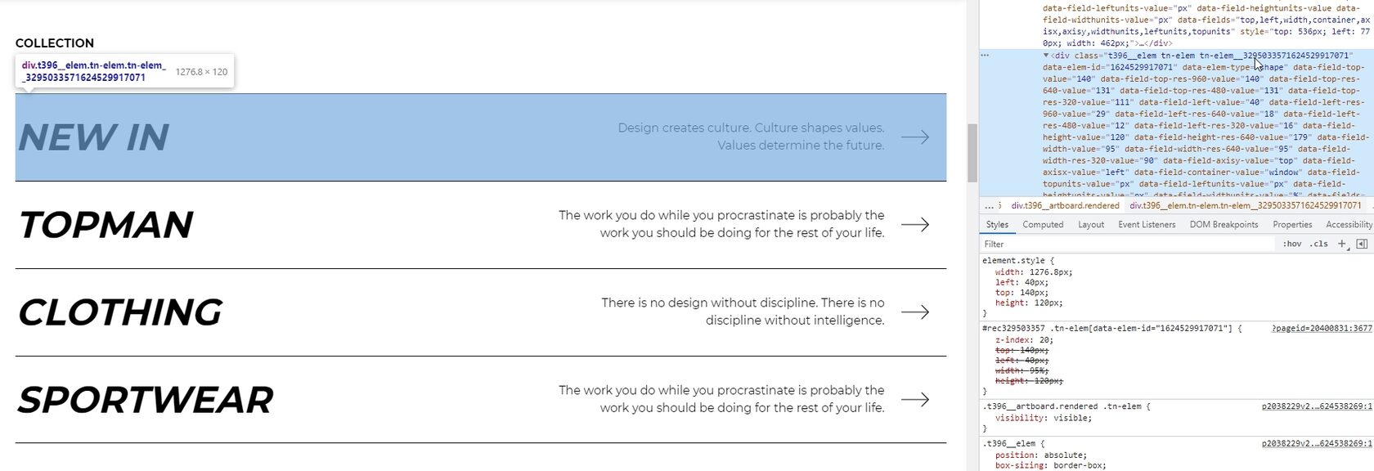
Task: Click the NEW IN row arrow icon
Action: 915,137
